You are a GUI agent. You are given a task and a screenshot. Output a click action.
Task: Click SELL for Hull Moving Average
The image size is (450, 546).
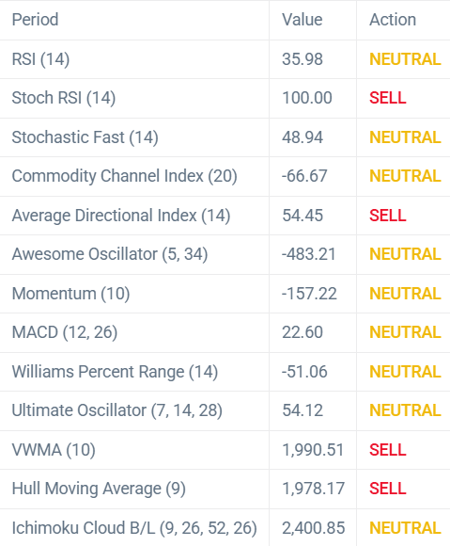pos(388,489)
